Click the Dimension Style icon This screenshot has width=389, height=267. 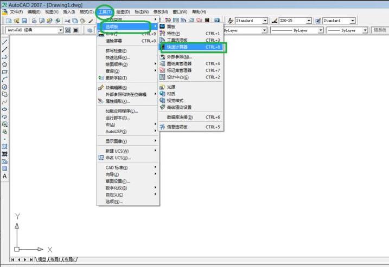pos(275,21)
